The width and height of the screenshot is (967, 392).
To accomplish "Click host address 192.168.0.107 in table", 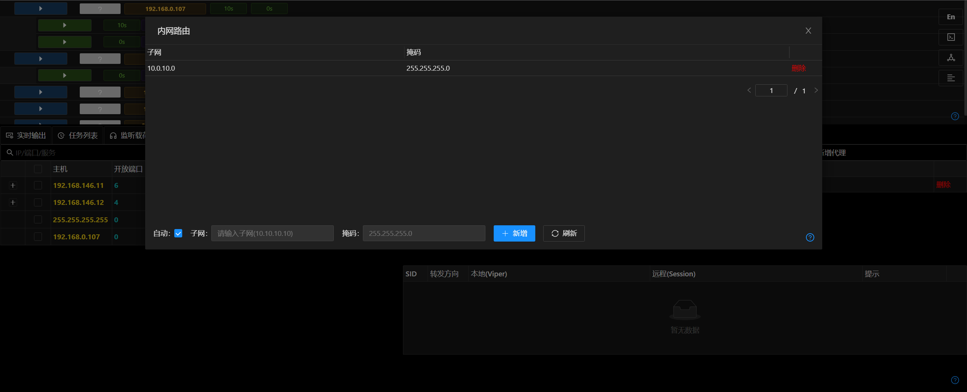I will pos(76,237).
